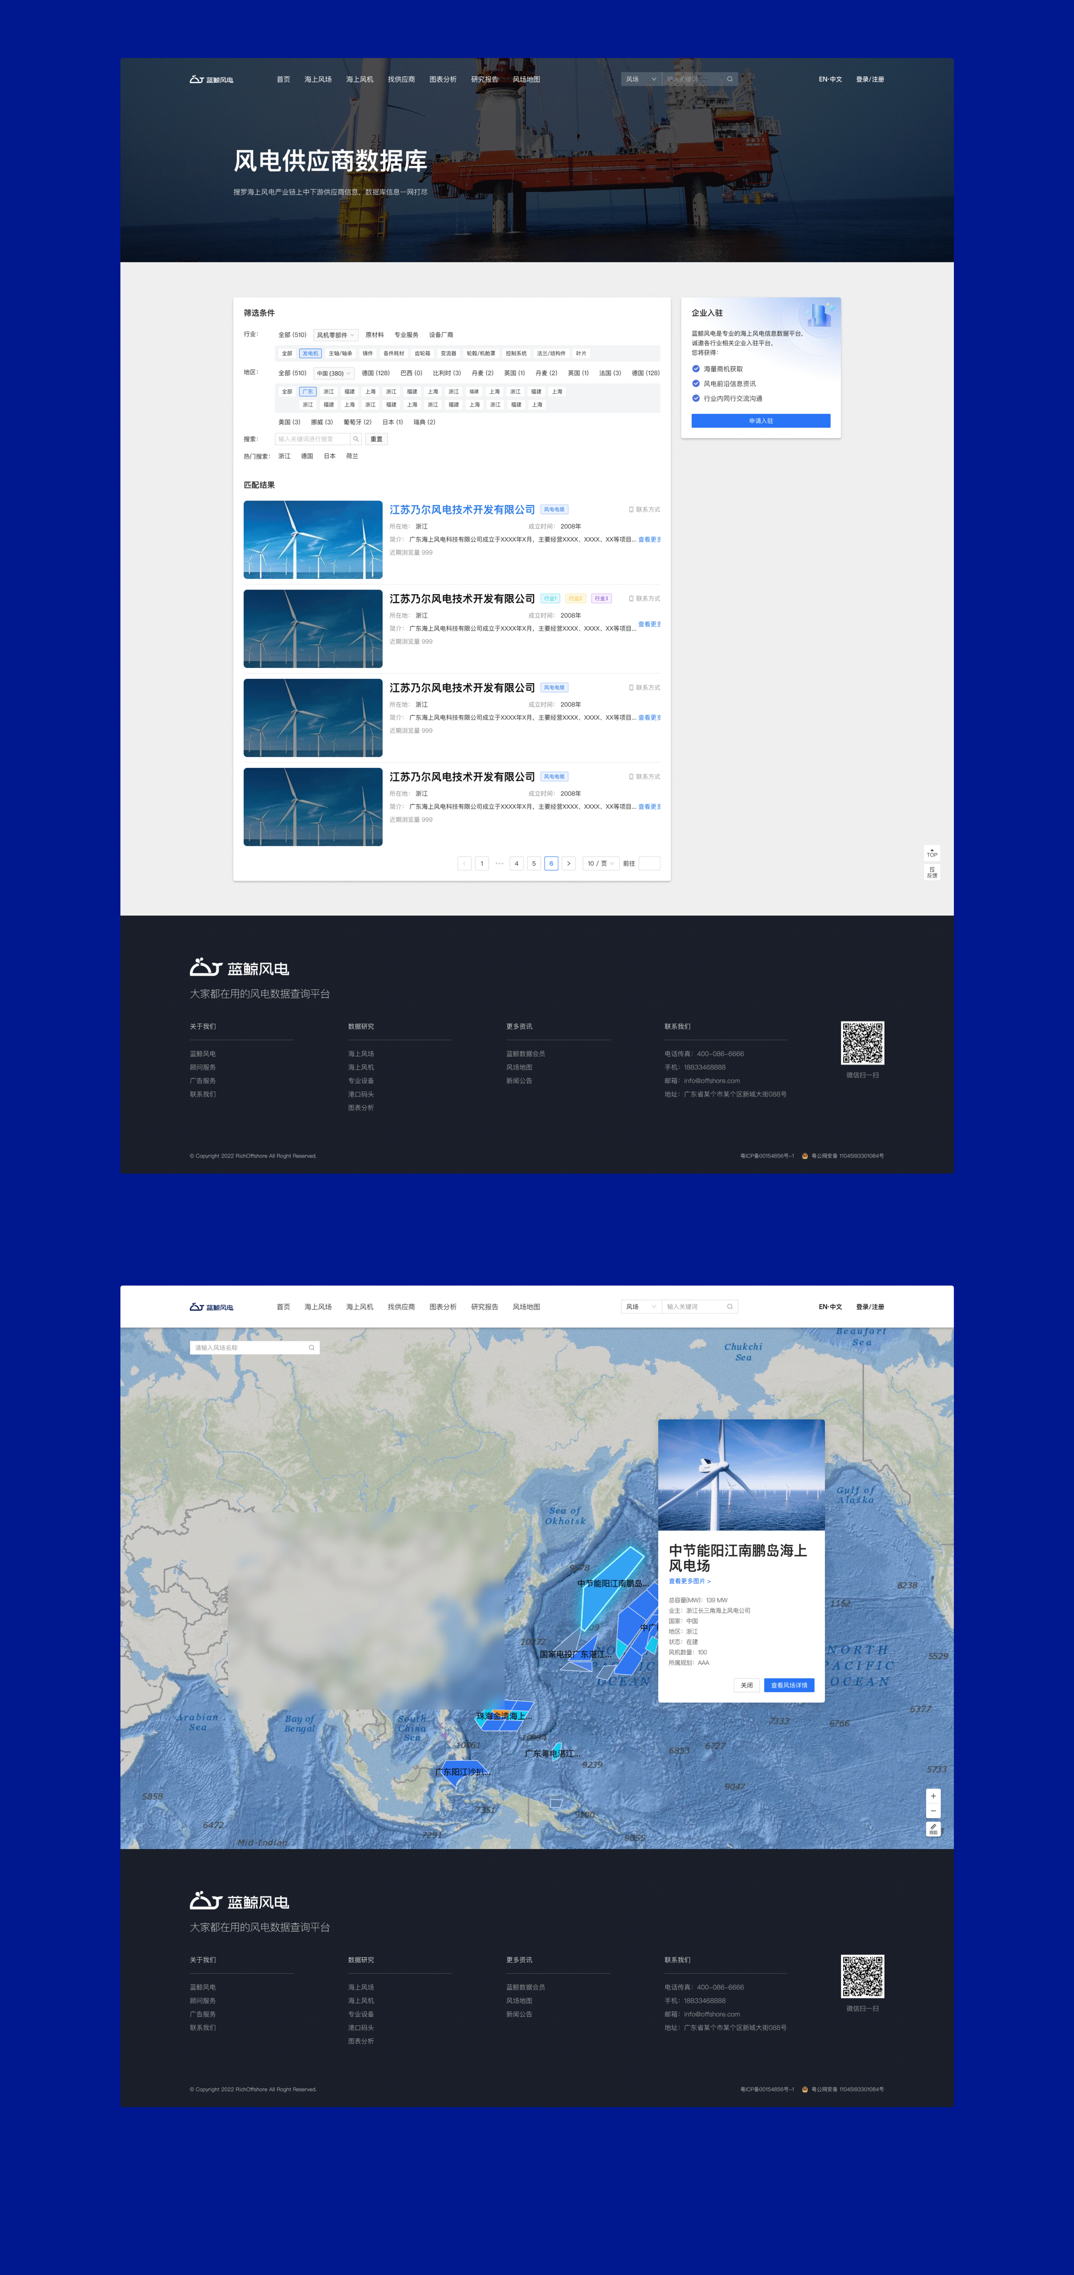
Task: Click the 行业2 tag on second result
Action: coord(576,599)
